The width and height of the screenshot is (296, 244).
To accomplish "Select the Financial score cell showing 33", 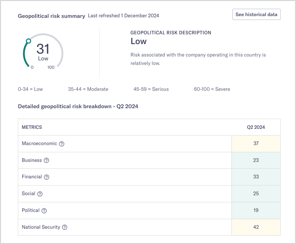I will point(256,177).
